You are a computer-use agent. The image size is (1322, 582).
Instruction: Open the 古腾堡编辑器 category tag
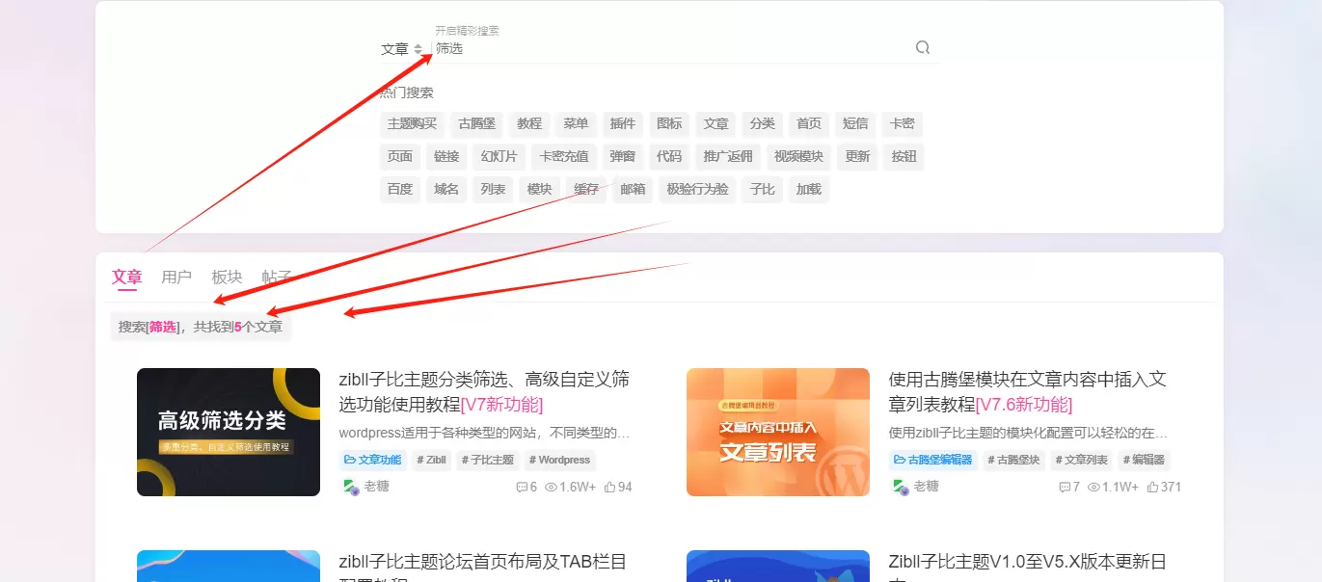point(933,461)
